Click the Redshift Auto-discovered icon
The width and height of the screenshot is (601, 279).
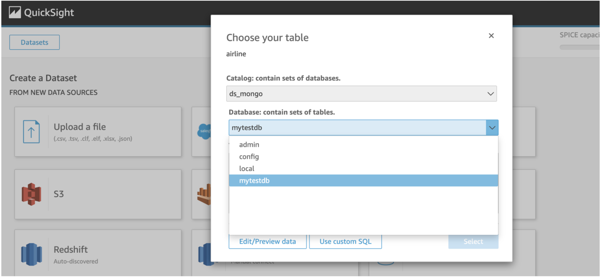(x=31, y=254)
